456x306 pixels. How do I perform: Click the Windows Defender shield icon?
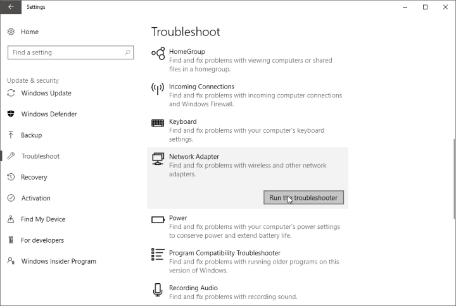(11, 114)
